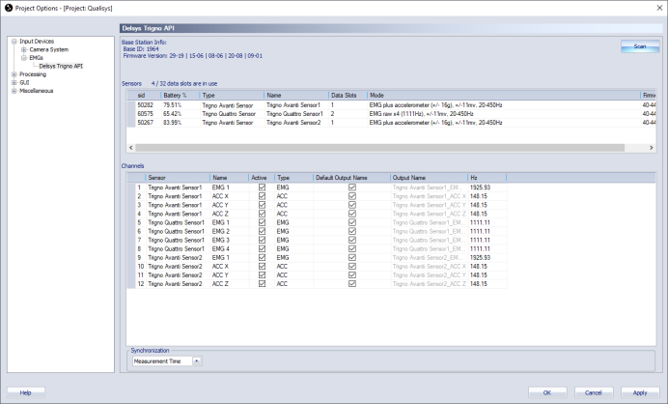Collapse the Input Devices tree node

point(14,42)
